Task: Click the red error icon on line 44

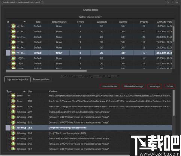Action: pos(13,96)
